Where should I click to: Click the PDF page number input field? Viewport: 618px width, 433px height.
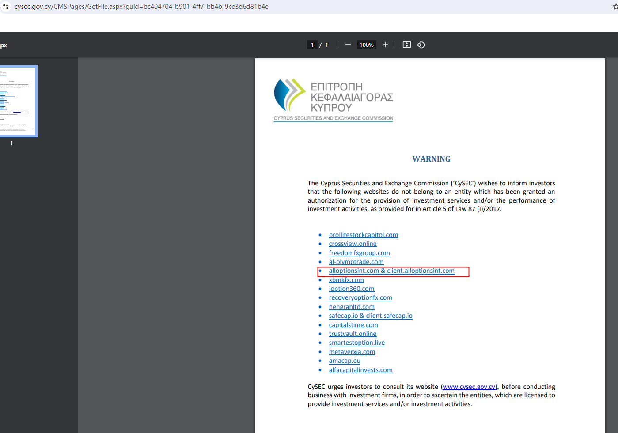coord(312,45)
